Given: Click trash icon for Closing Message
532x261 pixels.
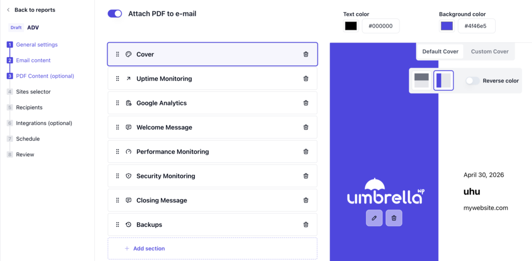Looking at the screenshot, I should [x=305, y=200].
